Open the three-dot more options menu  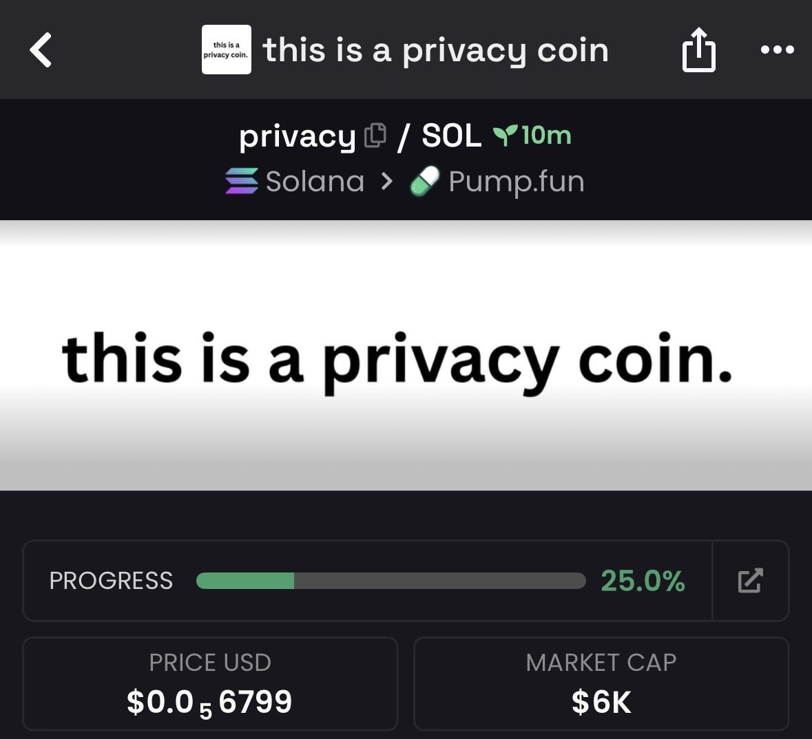(x=777, y=50)
